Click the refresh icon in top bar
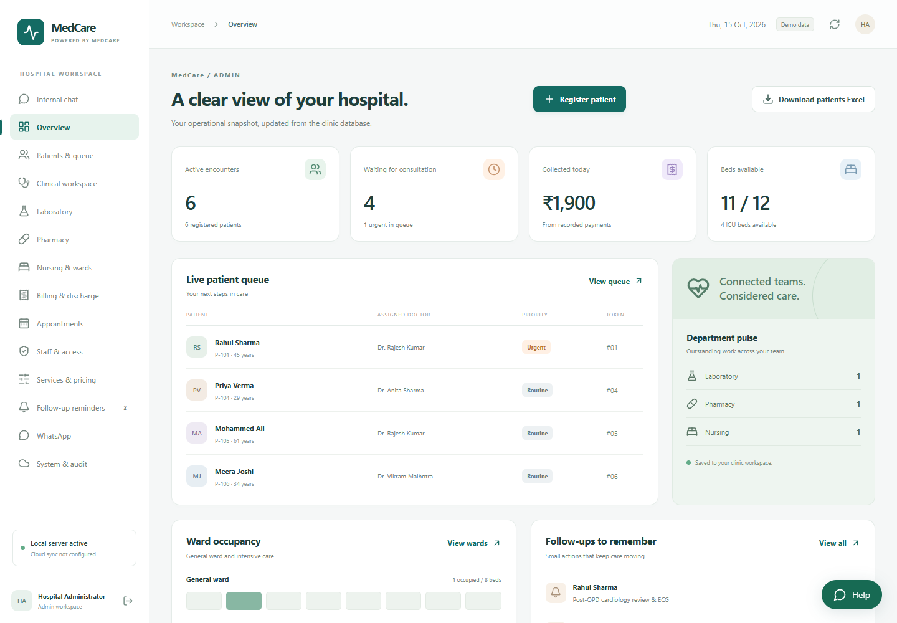Viewport: 897px width, 623px height. tap(835, 24)
